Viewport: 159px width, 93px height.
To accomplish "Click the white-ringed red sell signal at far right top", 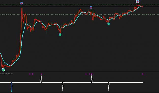I will (x=138, y=2).
